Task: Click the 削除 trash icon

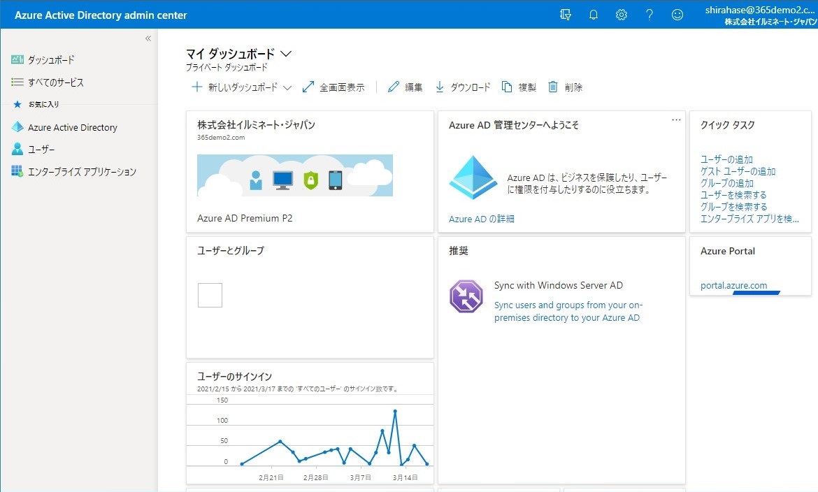Action: [x=553, y=87]
